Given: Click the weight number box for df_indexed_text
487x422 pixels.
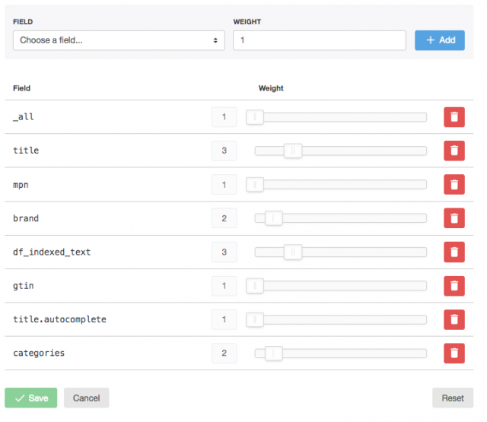Looking at the screenshot, I should coord(224,252).
